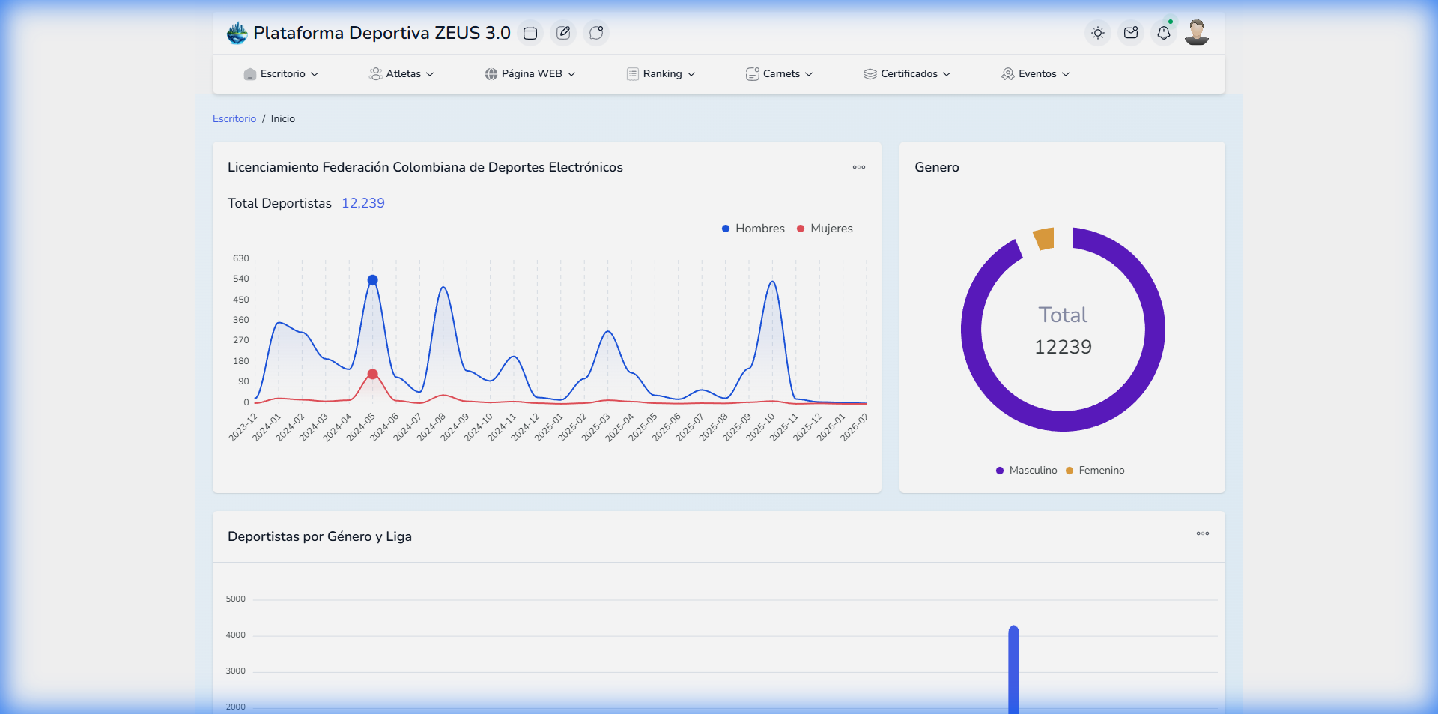This screenshot has width=1438, height=714.
Task: Click the ZEUS platform logo
Action: [237, 33]
